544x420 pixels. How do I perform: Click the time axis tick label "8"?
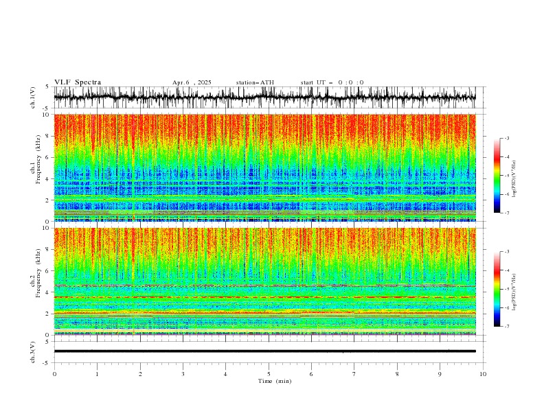click(397, 374)
